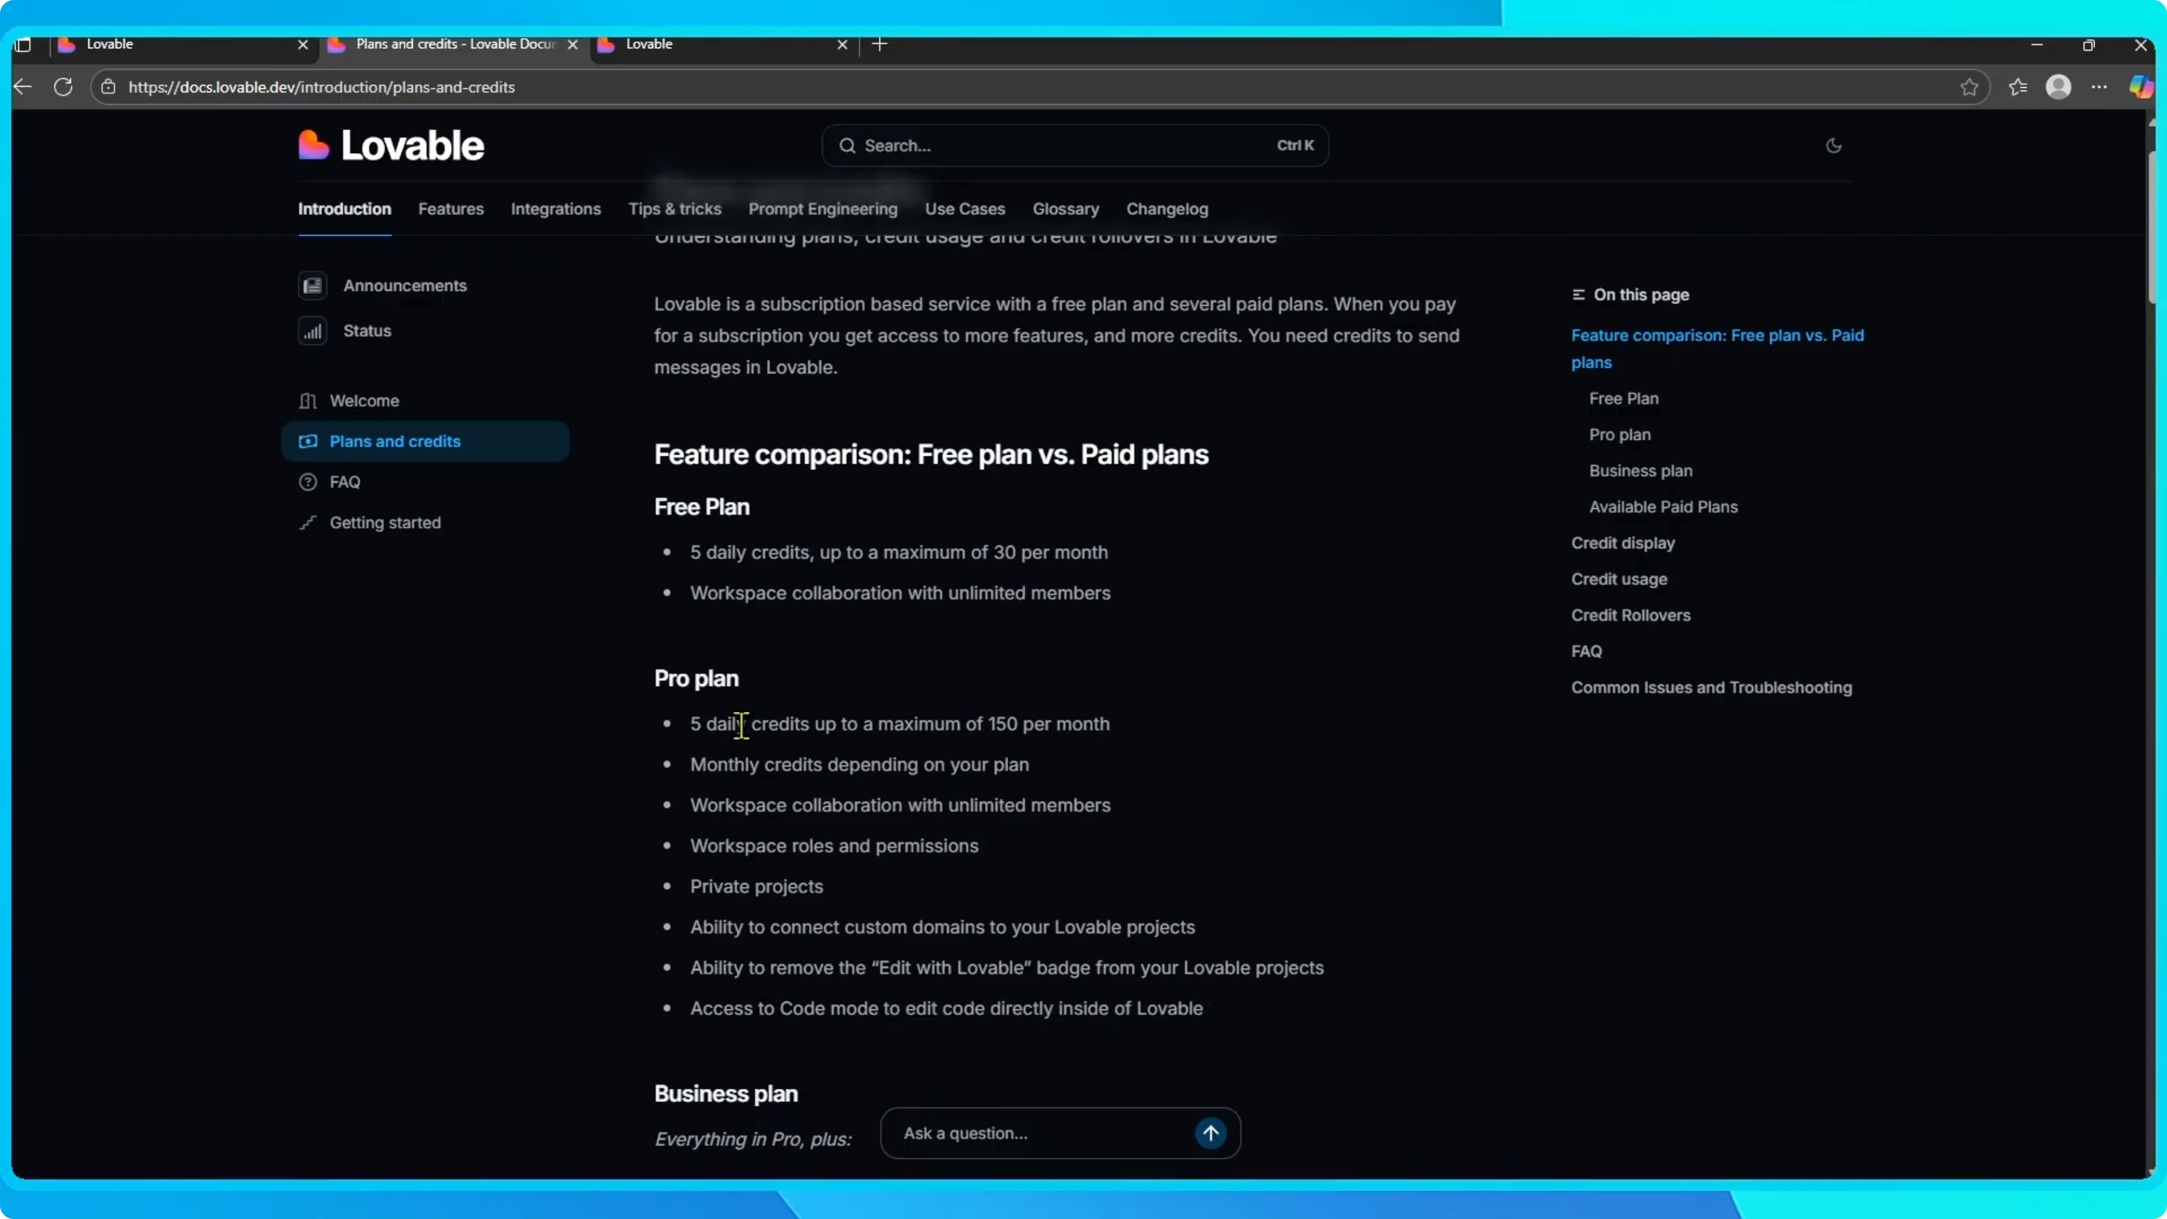The image size is (2167, 1219).
Task: Open the Integrations nav tab
Action: (x=555, y=208)
